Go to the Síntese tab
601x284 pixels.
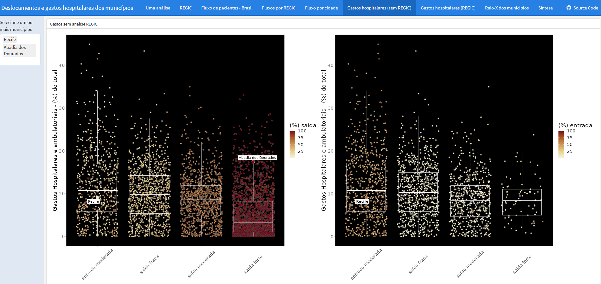(545, 8)
